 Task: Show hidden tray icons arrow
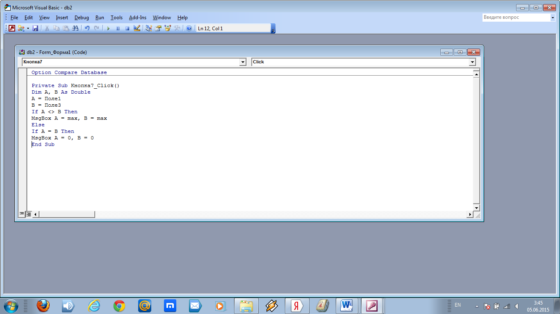tap(477, 306)
